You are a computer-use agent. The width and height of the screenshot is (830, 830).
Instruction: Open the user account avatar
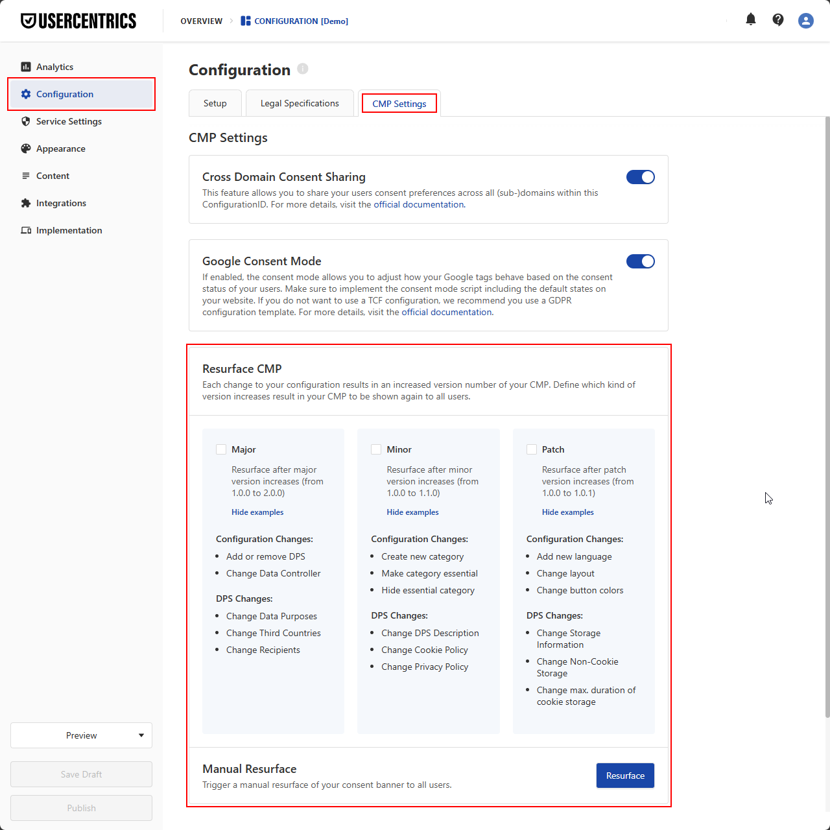806,21
